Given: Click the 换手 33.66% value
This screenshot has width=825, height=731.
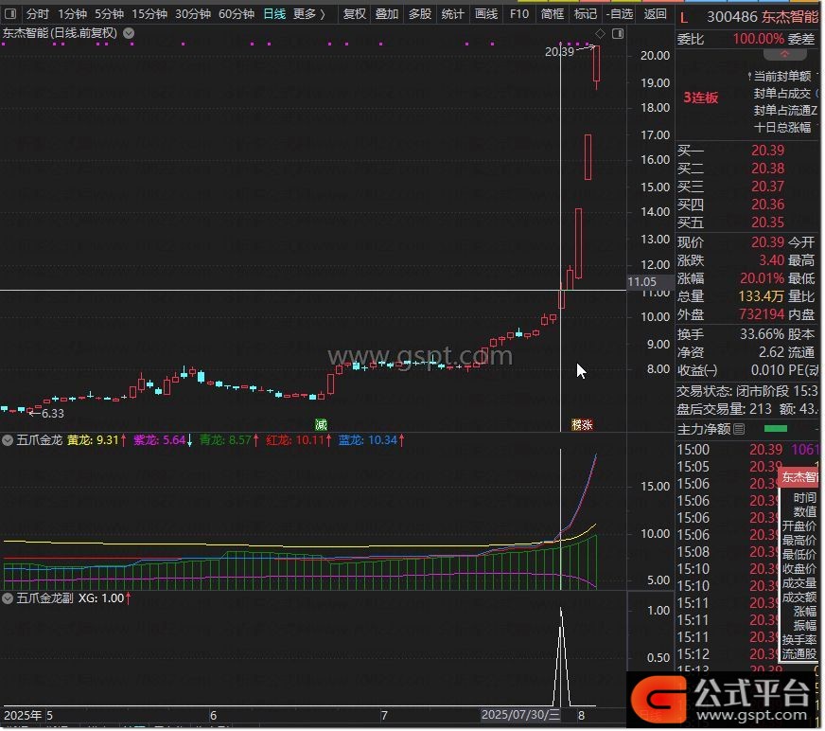Looking at the screenshot, I should coord(764,335).
